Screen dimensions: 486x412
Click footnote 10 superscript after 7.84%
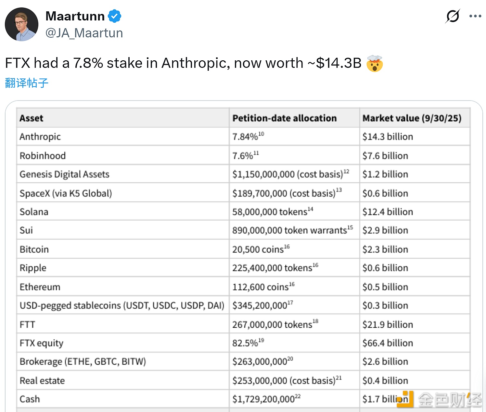[x=262, y=134]
